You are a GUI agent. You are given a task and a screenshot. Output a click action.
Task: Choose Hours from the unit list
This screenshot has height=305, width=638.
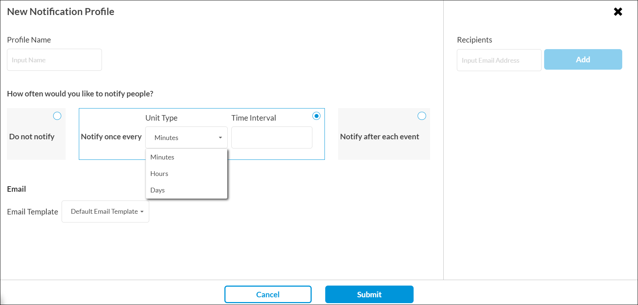pyautogui.click(x=159, y=174)
